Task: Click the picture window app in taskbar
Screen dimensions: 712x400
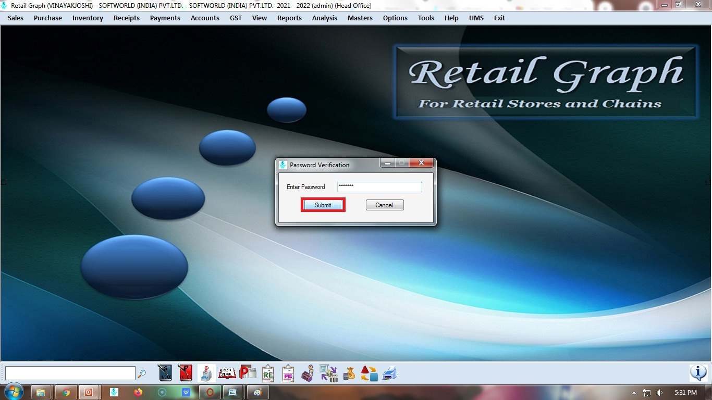Action: (233, 392)
